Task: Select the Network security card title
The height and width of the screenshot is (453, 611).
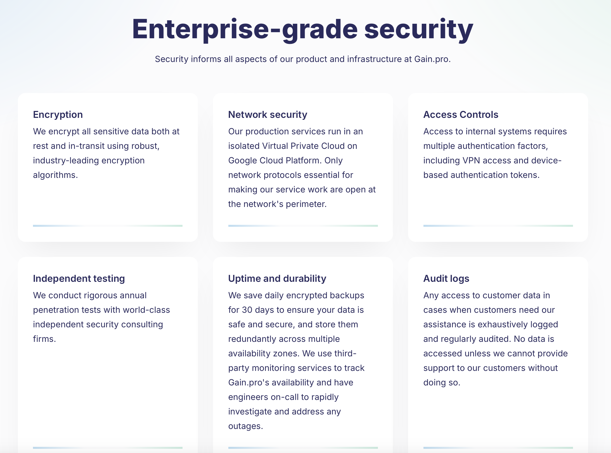Action: click(x=267, y=115)
